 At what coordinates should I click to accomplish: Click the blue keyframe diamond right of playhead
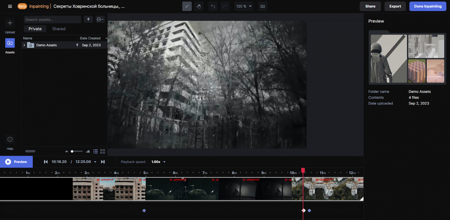[x=309, y=211]
